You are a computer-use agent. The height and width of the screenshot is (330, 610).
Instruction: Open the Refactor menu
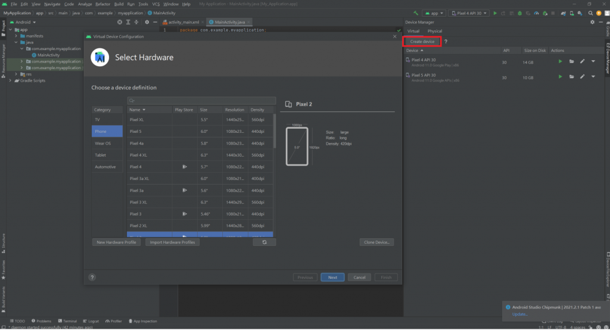(x=102, y=4)
